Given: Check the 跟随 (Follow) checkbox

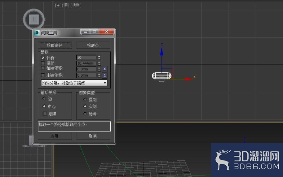Looking at the screenshot, I should click(x=45, y=114).
